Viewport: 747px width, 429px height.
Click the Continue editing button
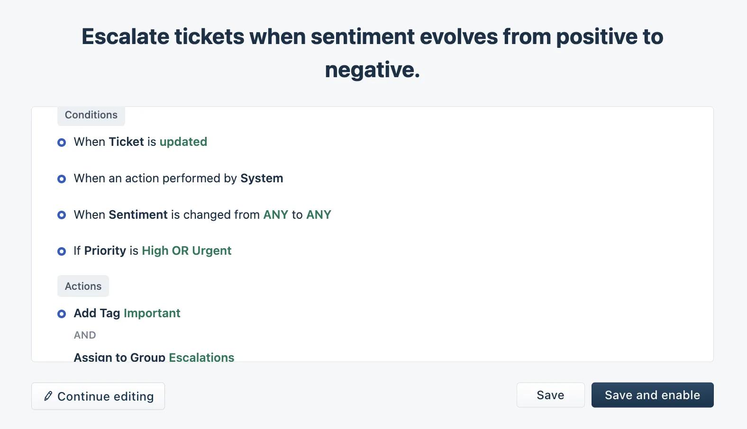[x=98, y=396]
